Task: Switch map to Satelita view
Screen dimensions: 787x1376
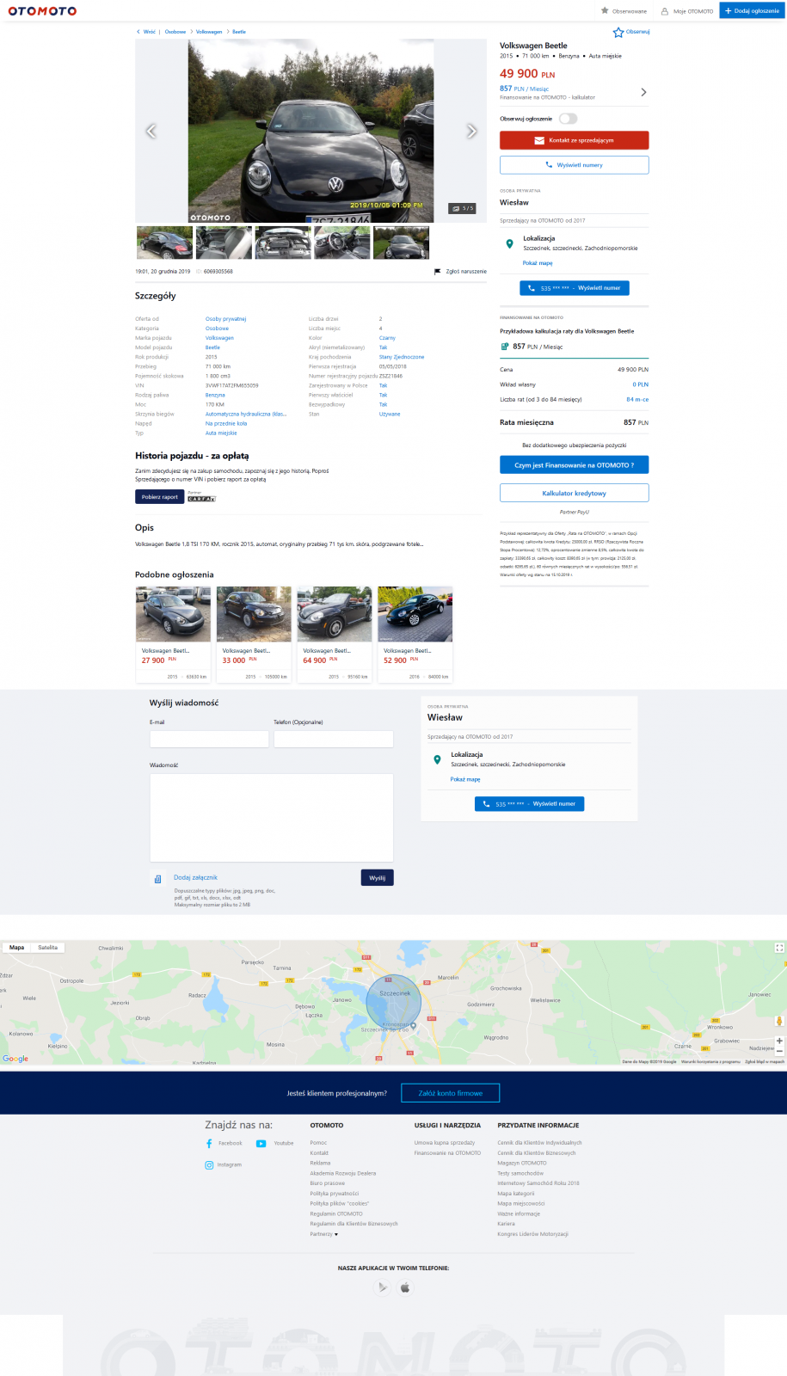Action: pos(48,948)
